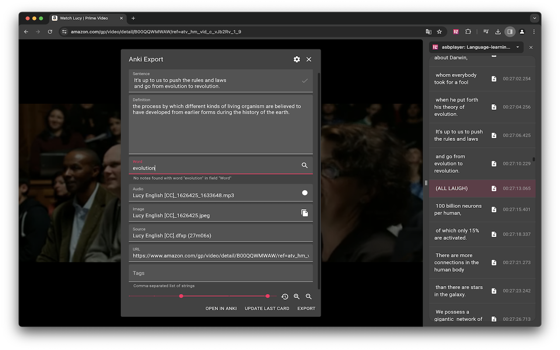560x350 pixels.
Task: Close the asbplayer side panel
Action: [x=531, y=47]
